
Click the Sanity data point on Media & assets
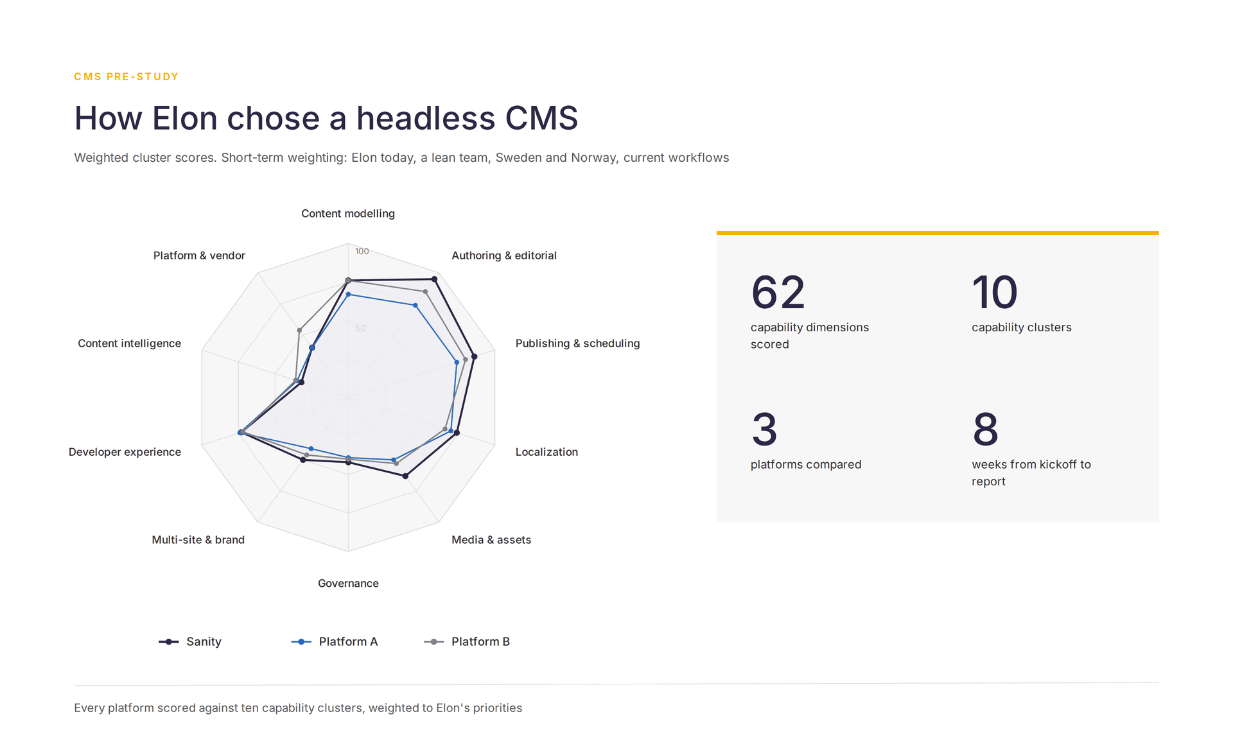405,476
